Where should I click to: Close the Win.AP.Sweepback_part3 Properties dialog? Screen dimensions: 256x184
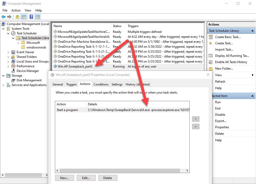[x=208, y=75]
